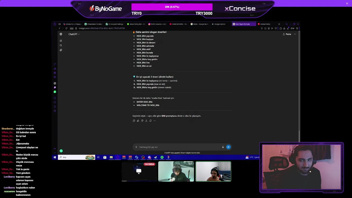Select the bearded man stream thumbnail
The image size is (352, 198).
tap(213, 172)
